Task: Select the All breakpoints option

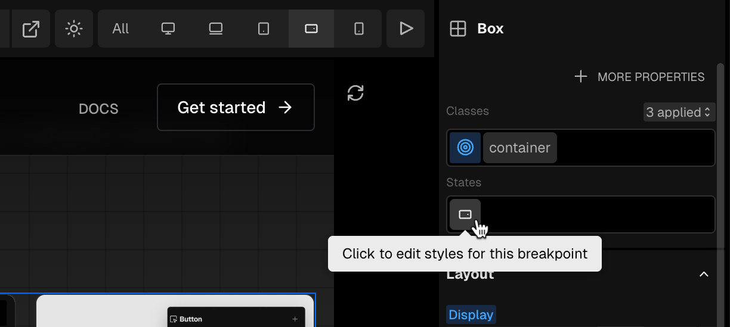Action: [120, 29]
